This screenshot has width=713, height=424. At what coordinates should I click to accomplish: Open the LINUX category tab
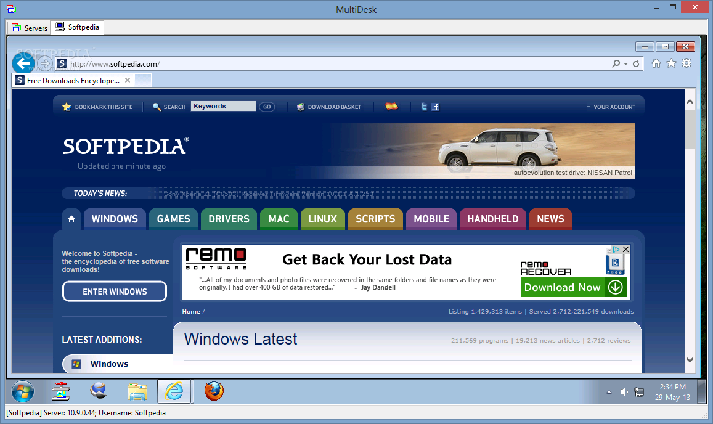322,219
